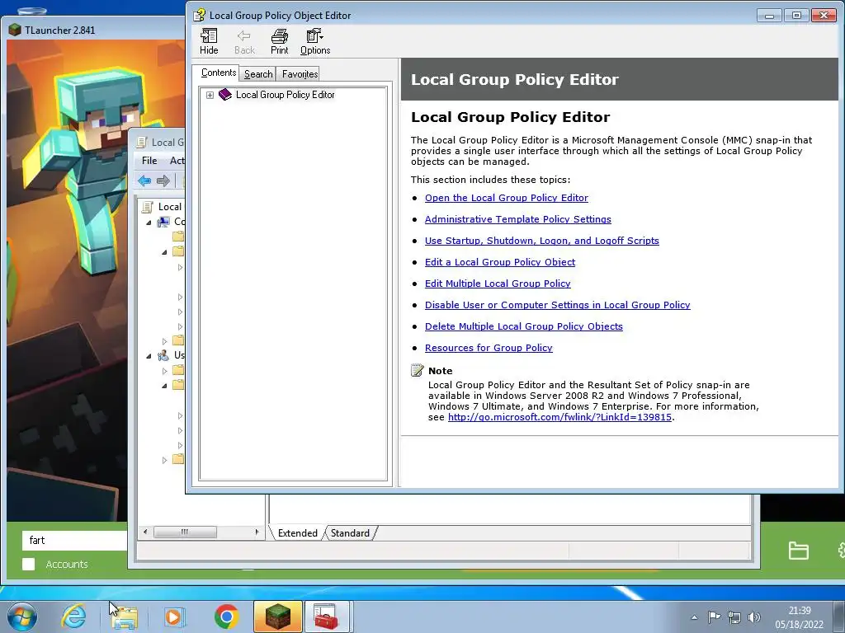This screenshot has height=633, width=845.
Task: Click the horizontal scrollbar thumb in console tree
Action: tap(185, 532)
